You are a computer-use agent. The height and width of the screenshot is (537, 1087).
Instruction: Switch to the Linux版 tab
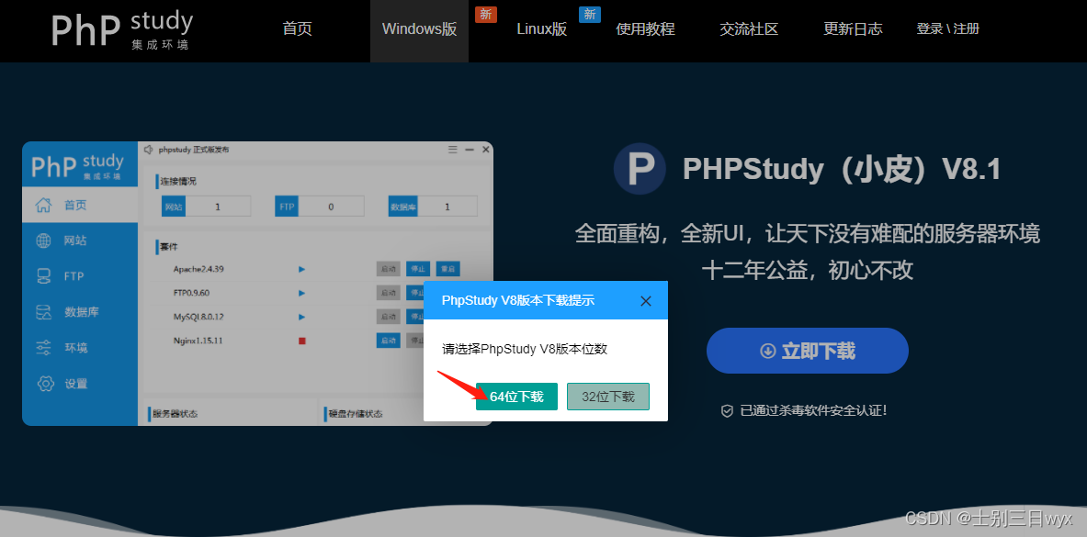tap(541, 28)
